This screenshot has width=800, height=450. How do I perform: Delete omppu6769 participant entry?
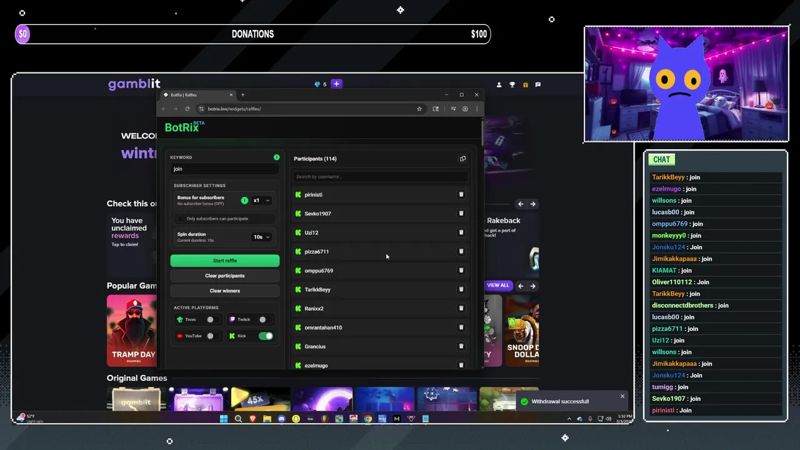point(461,271)
